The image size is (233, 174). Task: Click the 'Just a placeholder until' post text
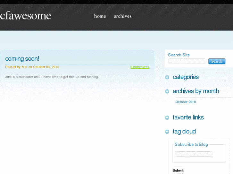pos(52,77)
